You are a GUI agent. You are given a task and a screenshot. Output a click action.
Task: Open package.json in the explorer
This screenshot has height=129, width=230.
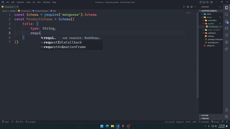coord(211,43)
